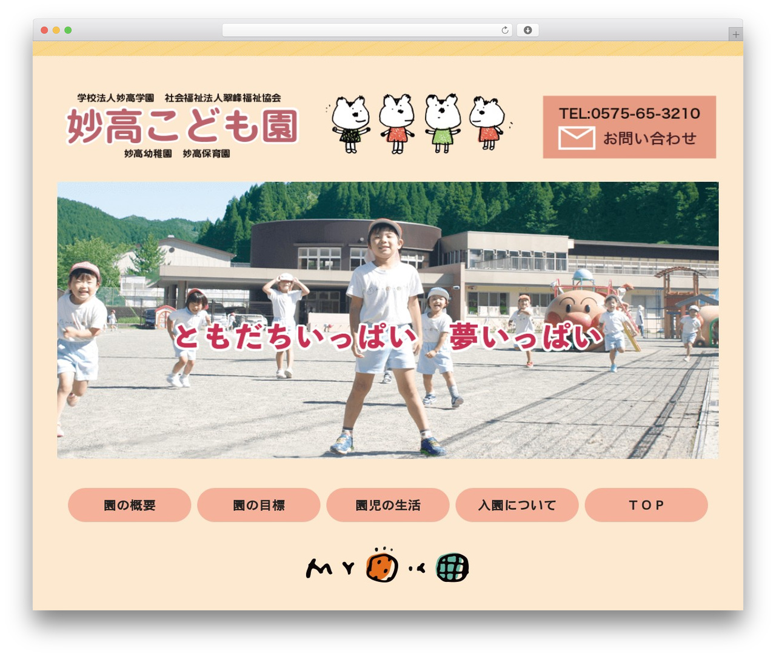Click the お問い合わせ contact link
The image size is (776, 657).
[649, 138]
